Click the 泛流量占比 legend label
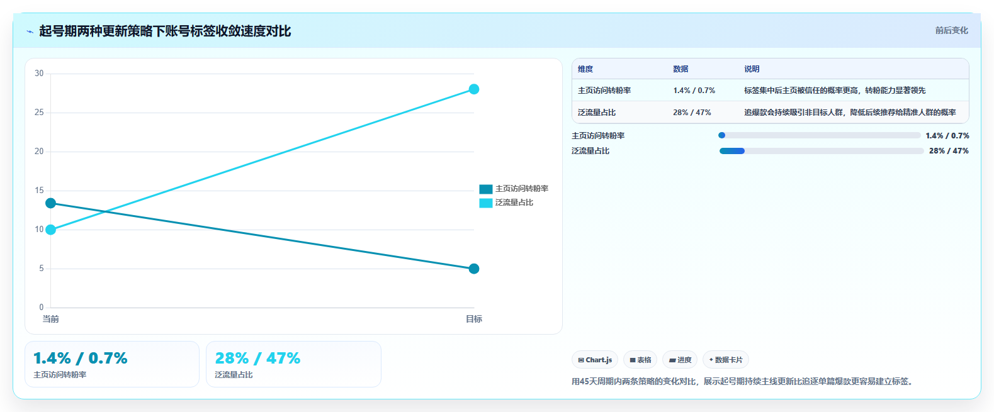This screenshot has width=994, height=412. 514,203
